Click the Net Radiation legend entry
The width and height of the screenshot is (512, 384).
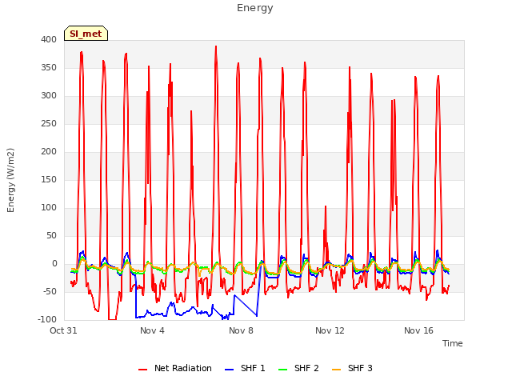pyautogui.click(x=175, y=368)
